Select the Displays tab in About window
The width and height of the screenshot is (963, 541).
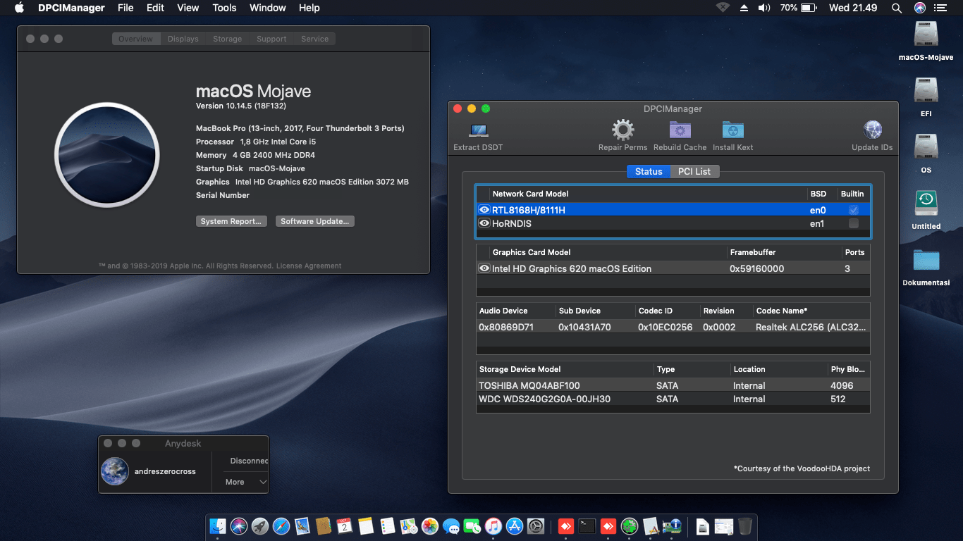click(183, 39)
